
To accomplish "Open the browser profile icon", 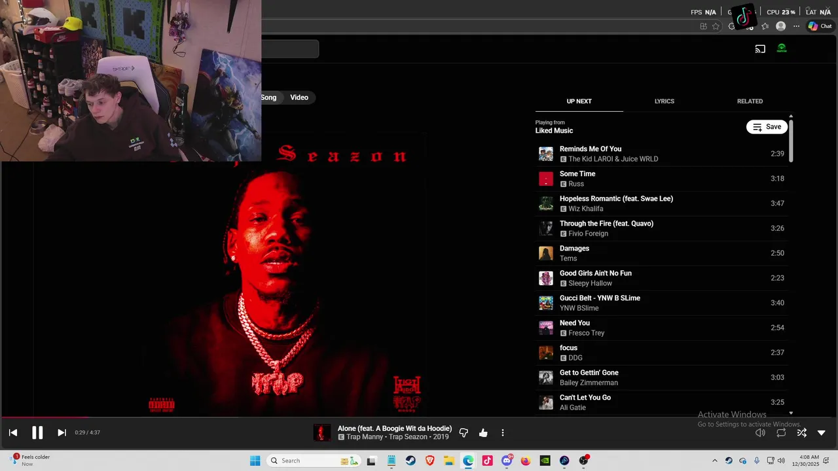I will 780,26.
